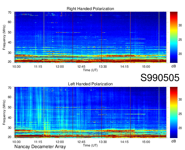
Task: Click the "Nancay Decameter Array" caption
Action: [40, 147]
